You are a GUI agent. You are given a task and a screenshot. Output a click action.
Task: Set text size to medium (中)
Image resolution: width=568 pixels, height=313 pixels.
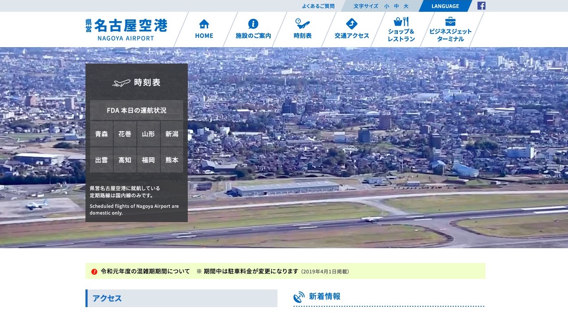396,6
